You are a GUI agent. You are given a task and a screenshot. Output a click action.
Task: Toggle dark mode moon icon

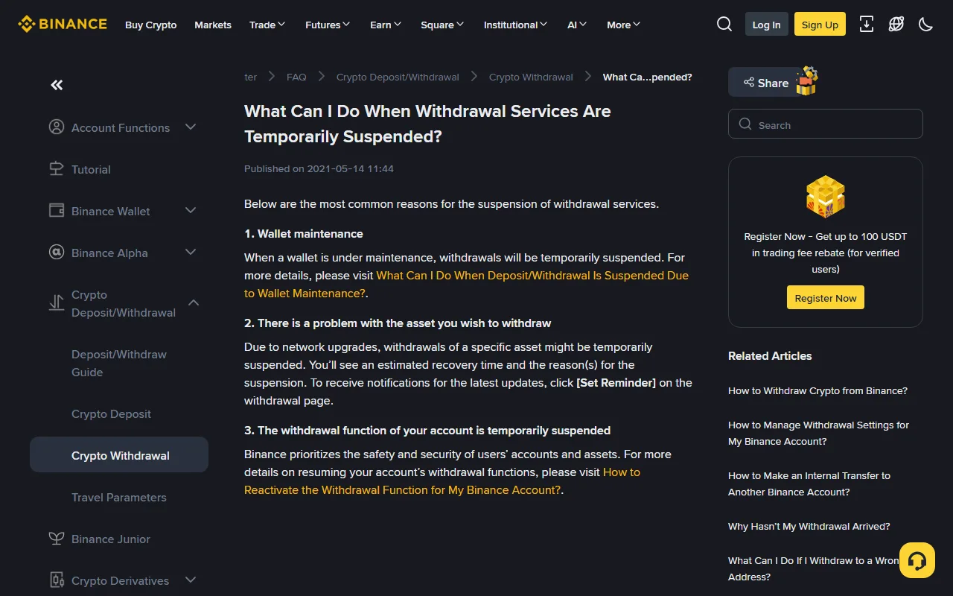(925, 24)
